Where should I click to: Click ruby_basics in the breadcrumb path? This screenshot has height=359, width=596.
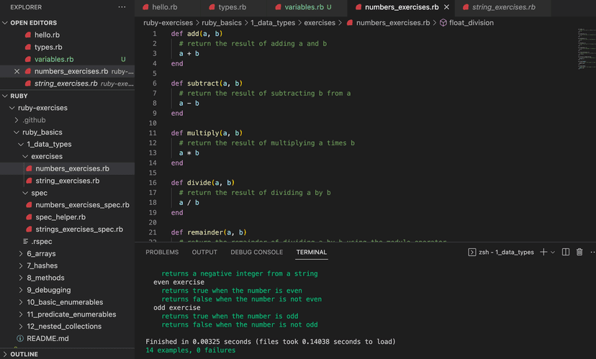221,23
